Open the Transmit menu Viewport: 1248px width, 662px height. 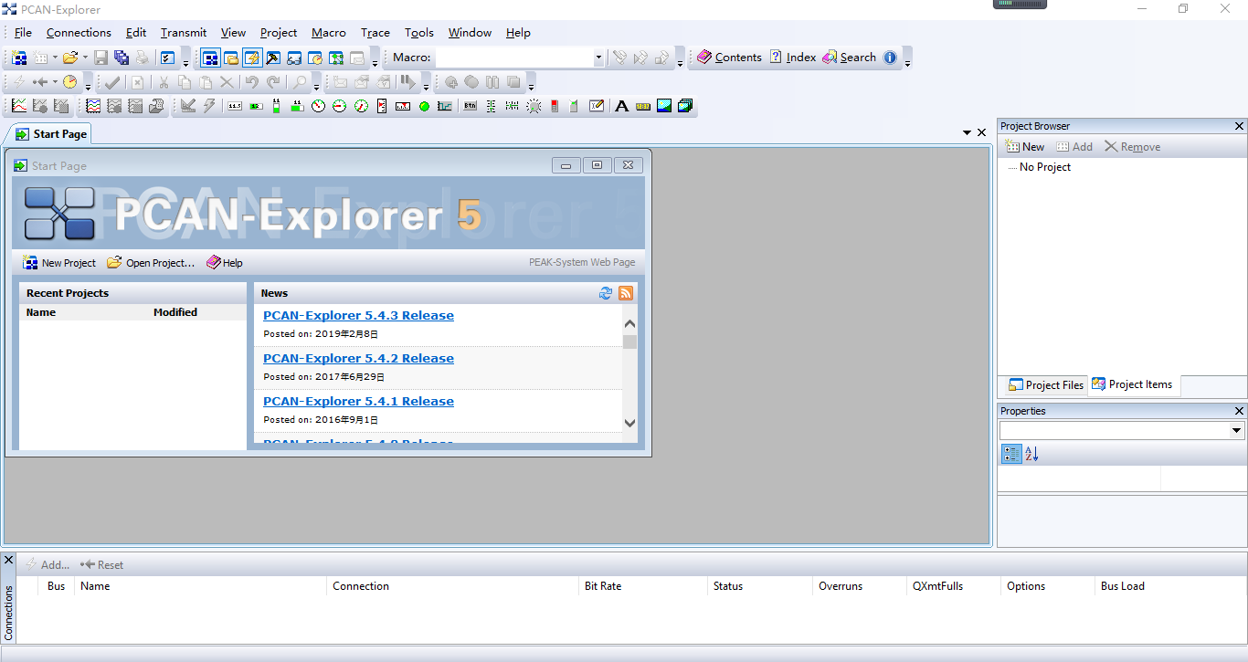183,33
